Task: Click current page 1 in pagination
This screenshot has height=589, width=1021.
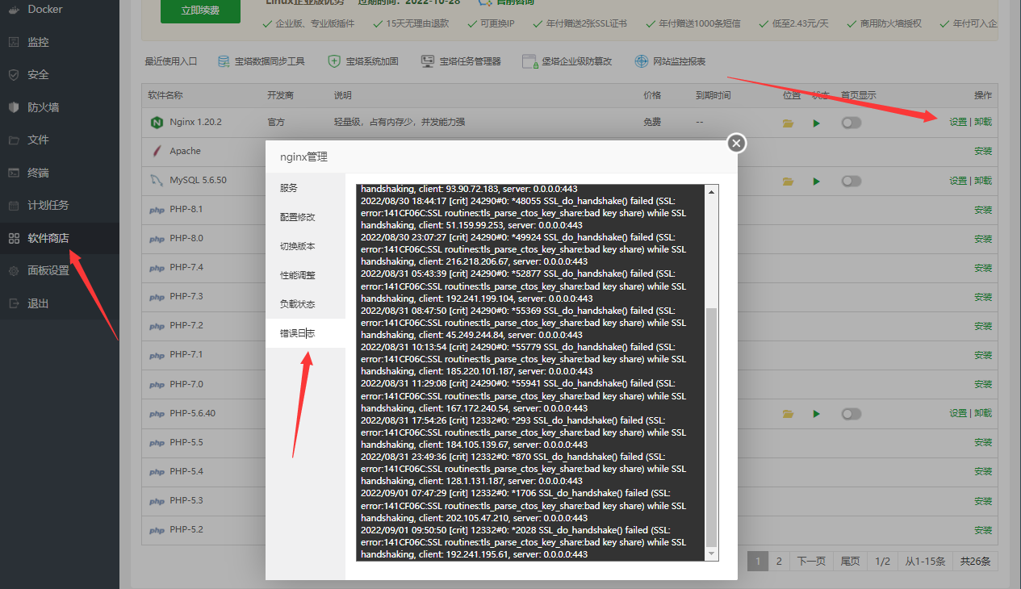Action: (x=758, y=561)
